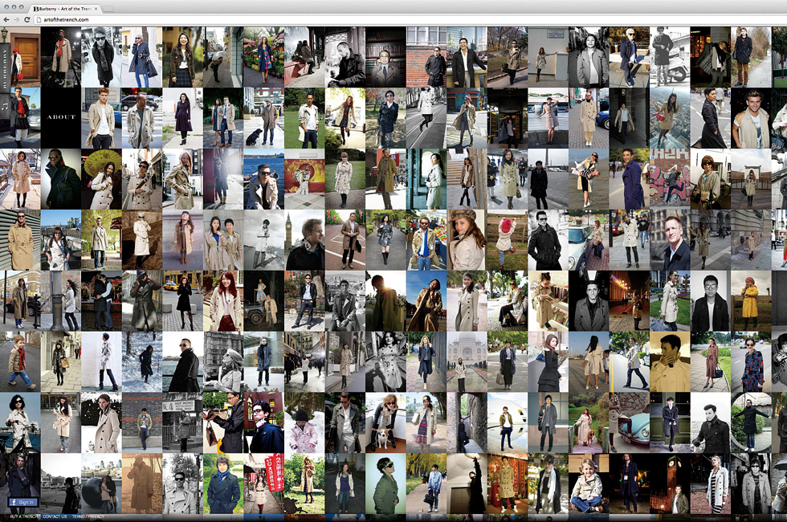Open the photo showing Big Ben clock tower

304,239
